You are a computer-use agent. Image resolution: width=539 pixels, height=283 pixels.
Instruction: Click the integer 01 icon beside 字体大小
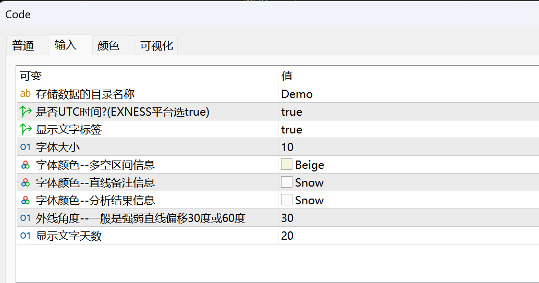pos(26,147)
